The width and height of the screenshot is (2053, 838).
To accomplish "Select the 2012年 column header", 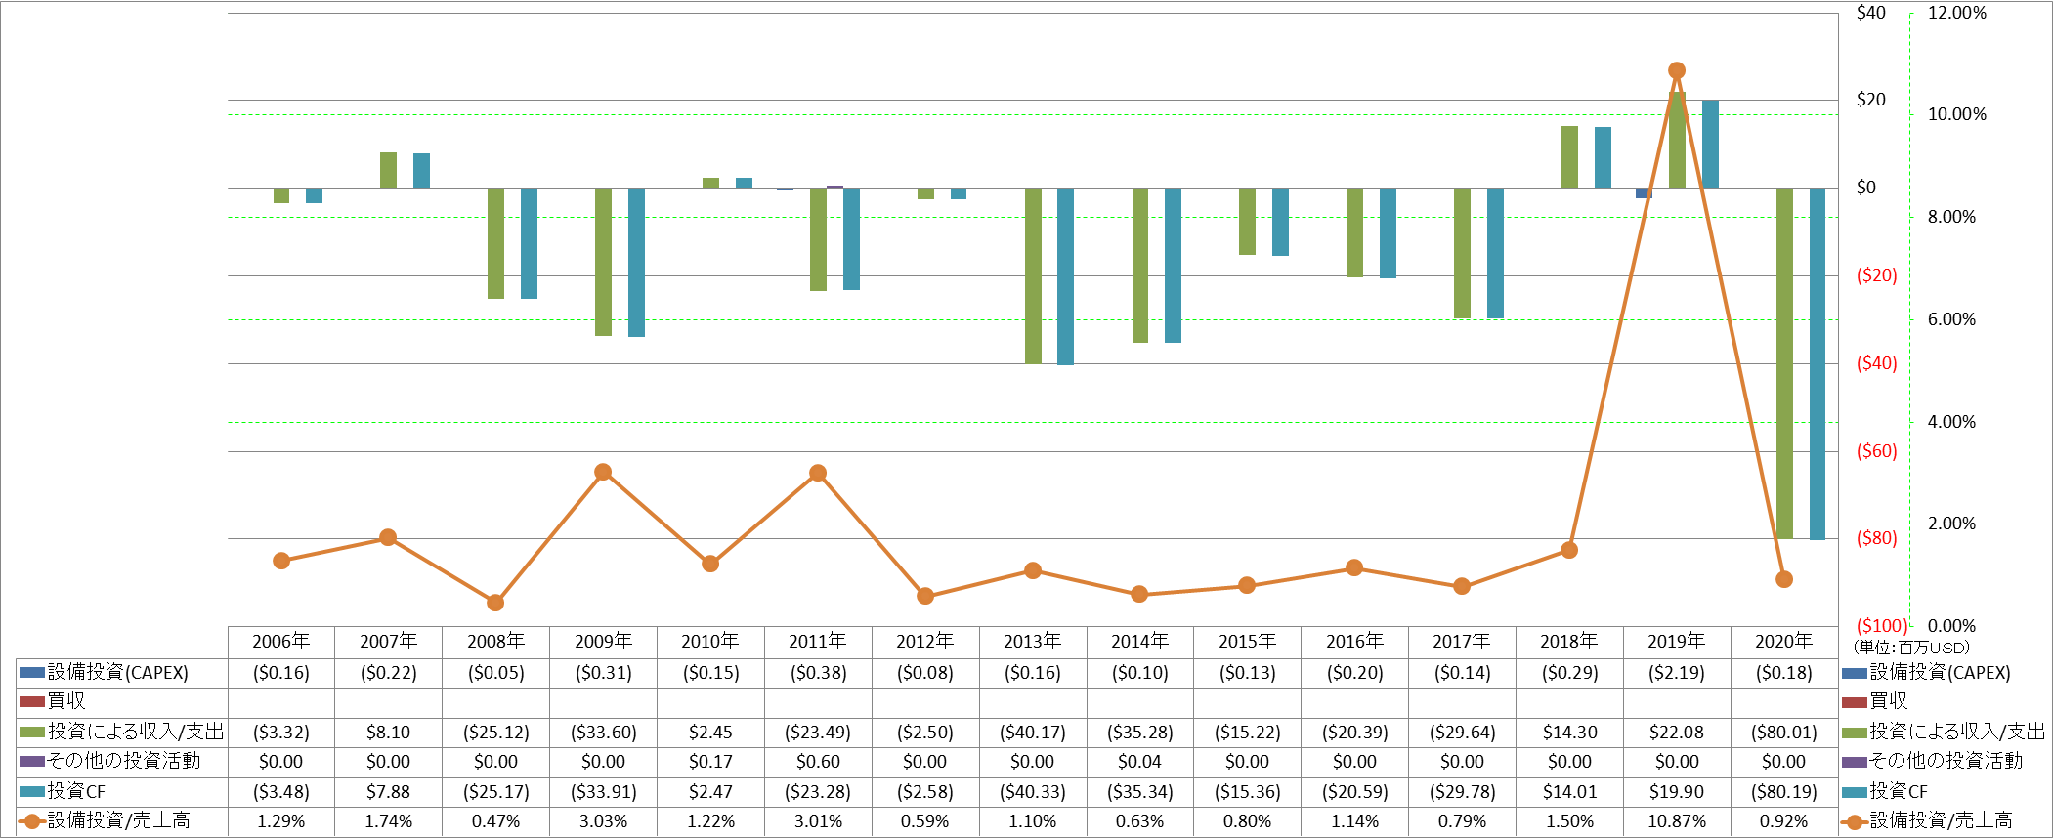I will click(925, 642).
